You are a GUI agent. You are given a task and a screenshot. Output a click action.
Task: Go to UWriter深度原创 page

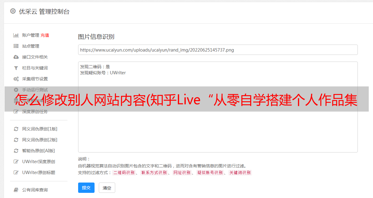click(39, 162)
